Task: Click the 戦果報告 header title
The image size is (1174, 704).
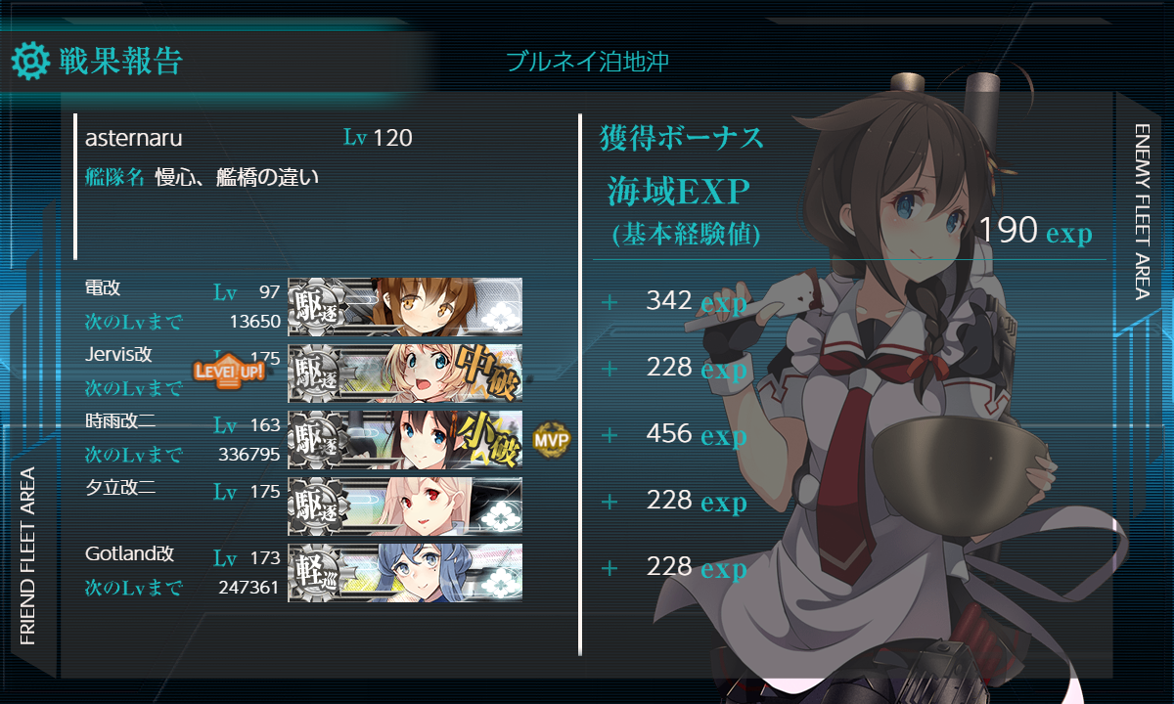Action: click(x=120, y=61)
